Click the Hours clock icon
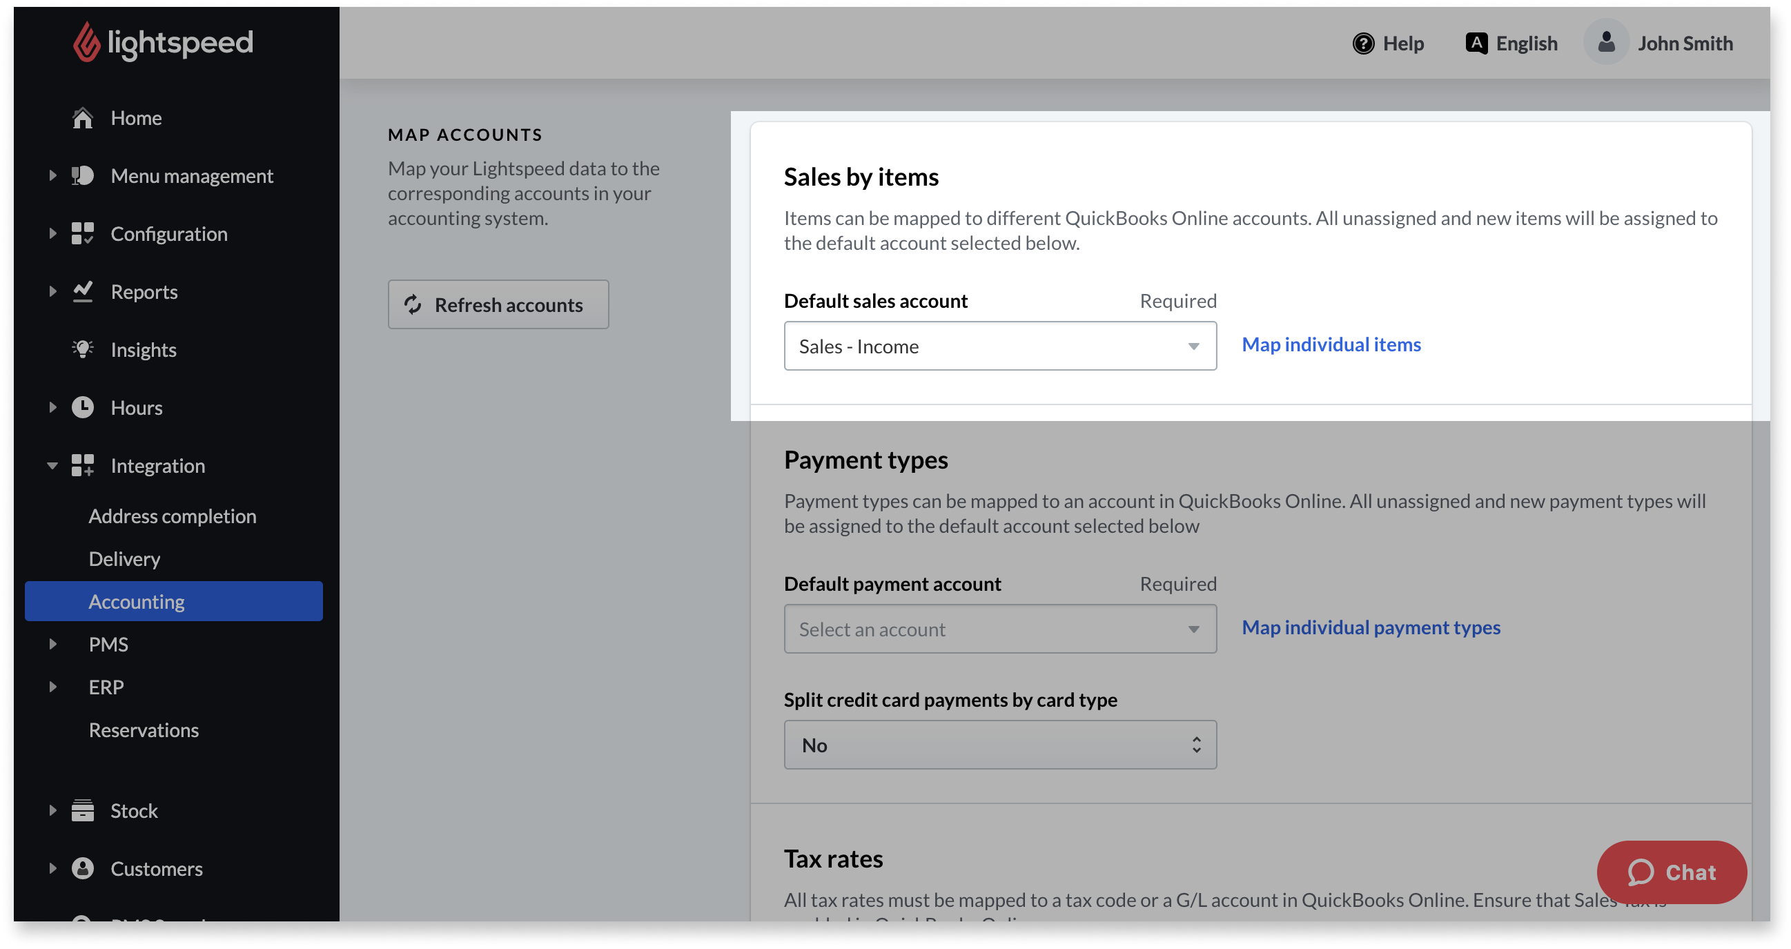 83,407
